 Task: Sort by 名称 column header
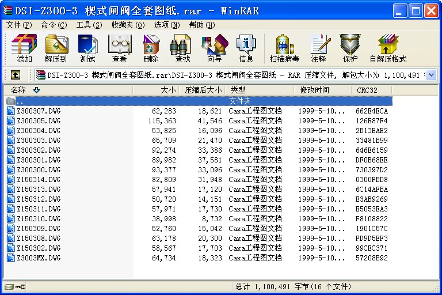pos(68,90)
